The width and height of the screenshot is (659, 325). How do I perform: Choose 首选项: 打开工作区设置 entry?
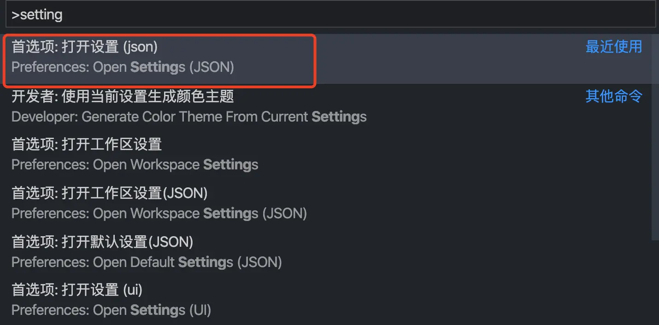87,145
